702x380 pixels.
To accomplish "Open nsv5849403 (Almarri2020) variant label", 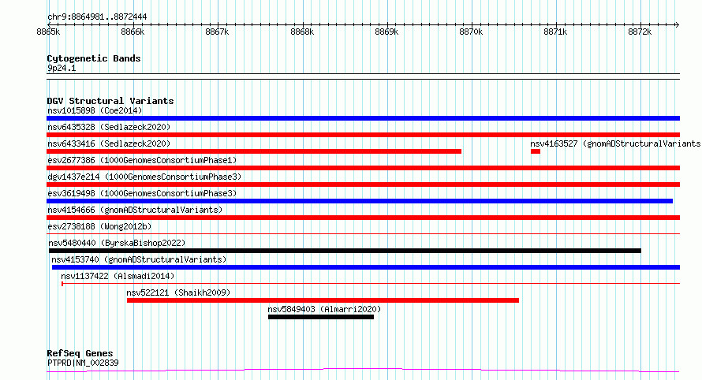I will pos(324,309).
